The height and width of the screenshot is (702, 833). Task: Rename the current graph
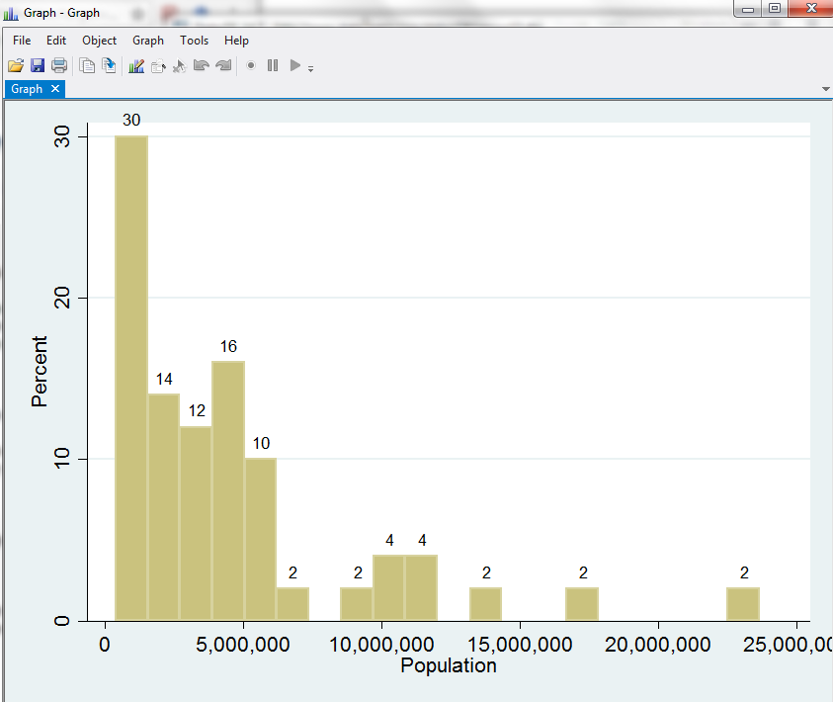(x=159, y=65)
